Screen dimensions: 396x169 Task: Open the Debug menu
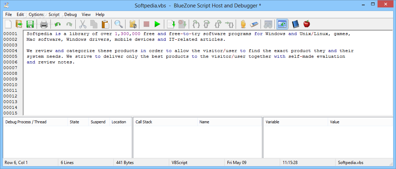pyautogui.click(x=70, y=15)
